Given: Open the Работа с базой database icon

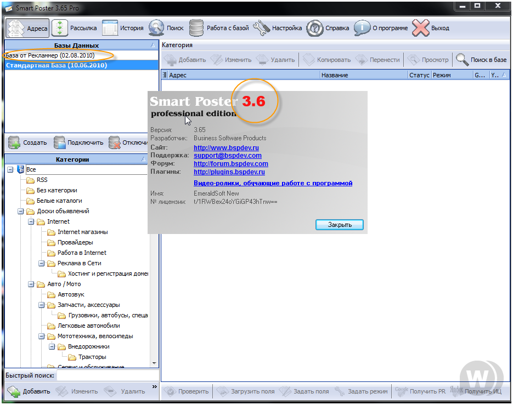Looking at the screenshot, I should [x=196, y=28].
